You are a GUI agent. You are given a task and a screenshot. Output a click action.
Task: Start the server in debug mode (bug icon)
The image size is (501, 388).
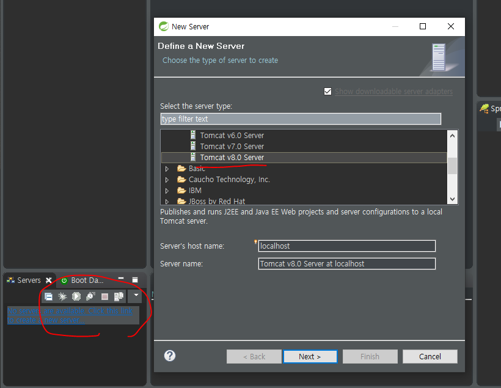click(x=62, y=296)
